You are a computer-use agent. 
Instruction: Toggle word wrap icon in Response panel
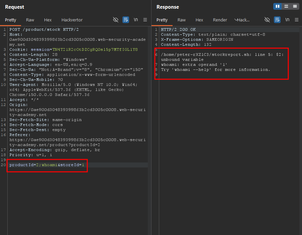pyautogui.click(x=277, y=20)
